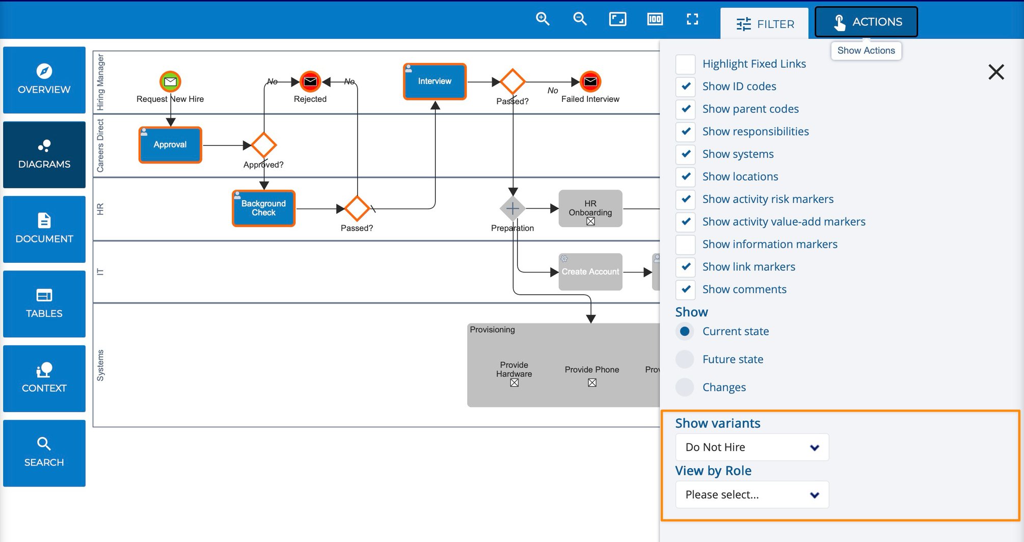Close the filter panel with X

click(x=996, y=72)
